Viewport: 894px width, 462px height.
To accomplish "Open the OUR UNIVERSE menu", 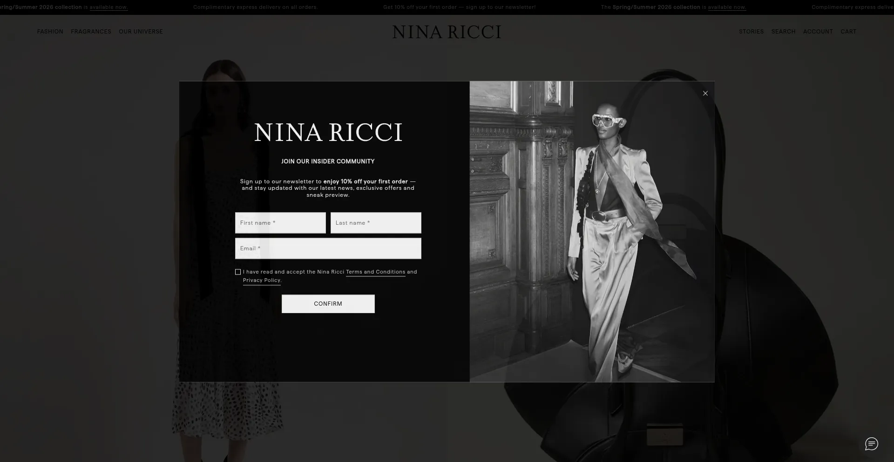I will [141, 32].
